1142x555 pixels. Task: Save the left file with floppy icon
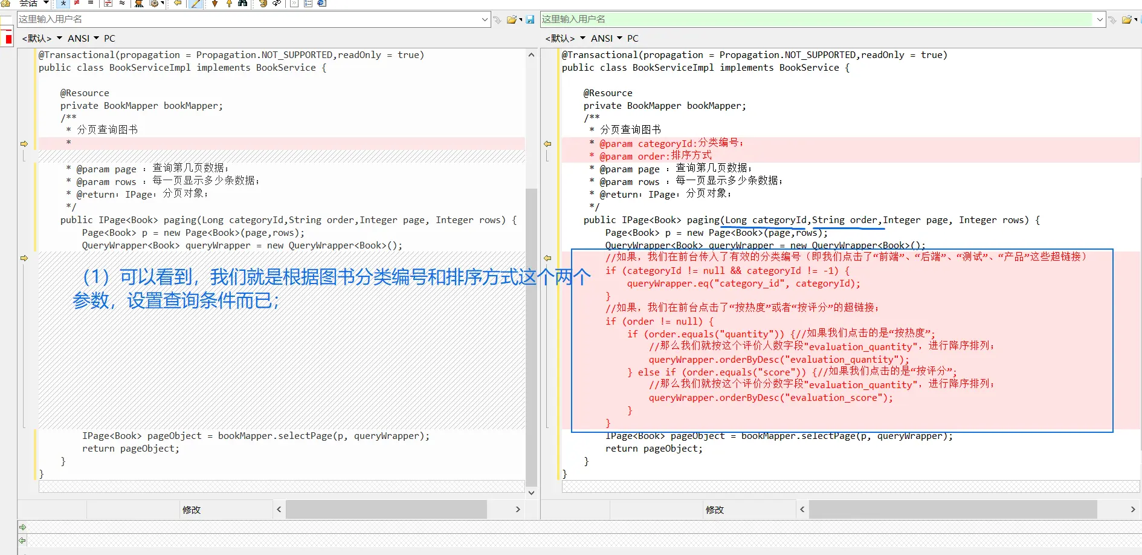(530, 19)
